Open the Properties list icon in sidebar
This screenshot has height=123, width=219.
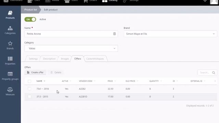[10, 59]
